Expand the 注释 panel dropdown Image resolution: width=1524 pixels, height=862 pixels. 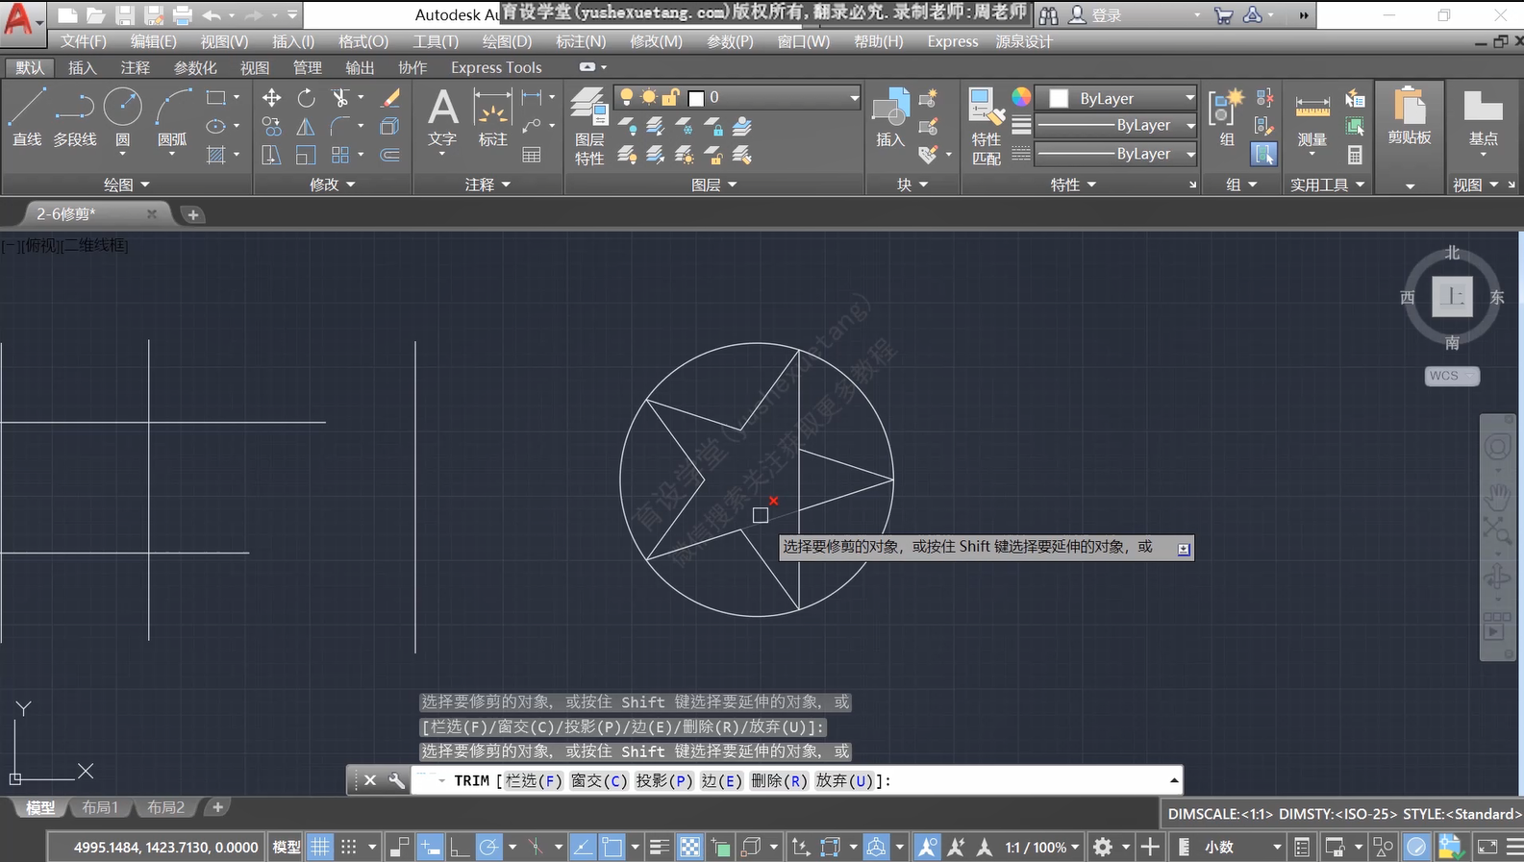pyautogui.click(x=487, y=185)
